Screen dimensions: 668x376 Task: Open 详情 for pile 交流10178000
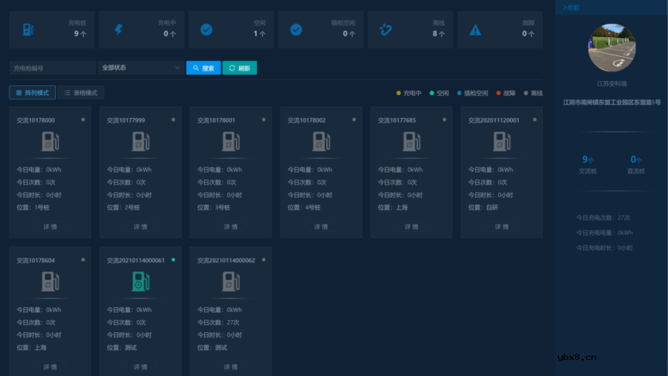49,227
